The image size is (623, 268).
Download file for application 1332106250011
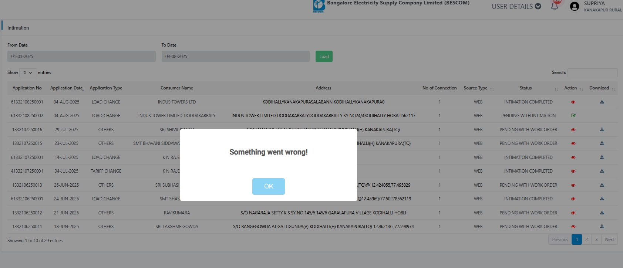coord(602,226)
